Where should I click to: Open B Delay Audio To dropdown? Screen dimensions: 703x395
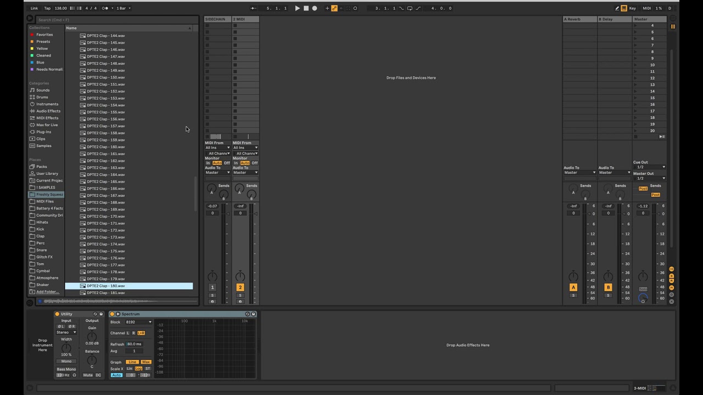[614, 173]
